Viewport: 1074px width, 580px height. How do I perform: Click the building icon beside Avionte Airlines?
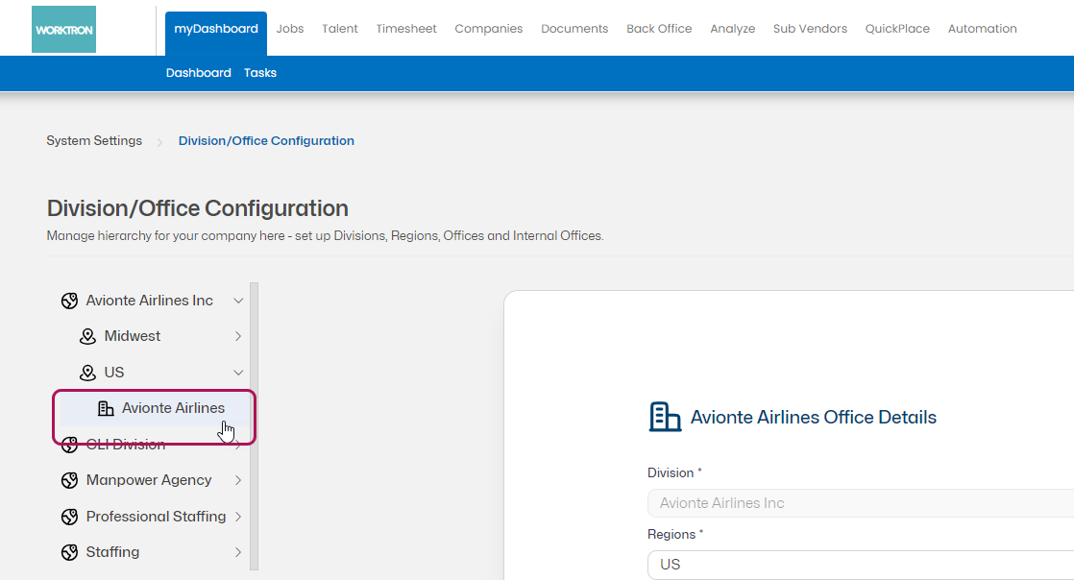[x=106, y=409]
